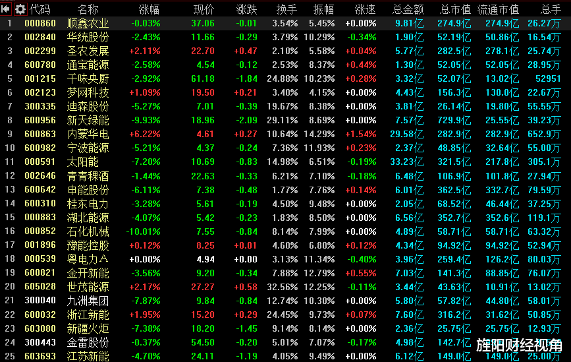Click 现价 value 54.50

pyautogui.click(x=203, y=342)
